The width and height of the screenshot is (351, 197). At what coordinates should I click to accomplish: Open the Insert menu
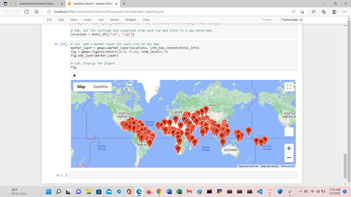87,20
